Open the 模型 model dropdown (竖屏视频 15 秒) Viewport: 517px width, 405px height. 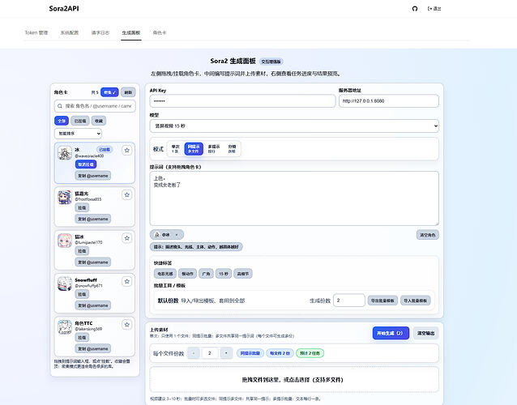pos(294,126)
